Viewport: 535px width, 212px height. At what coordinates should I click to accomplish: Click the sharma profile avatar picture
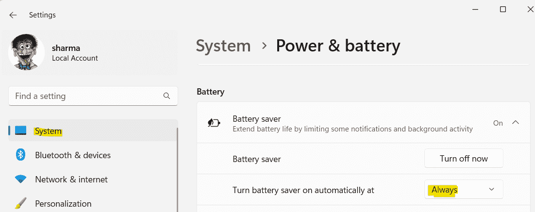point(27,52)
